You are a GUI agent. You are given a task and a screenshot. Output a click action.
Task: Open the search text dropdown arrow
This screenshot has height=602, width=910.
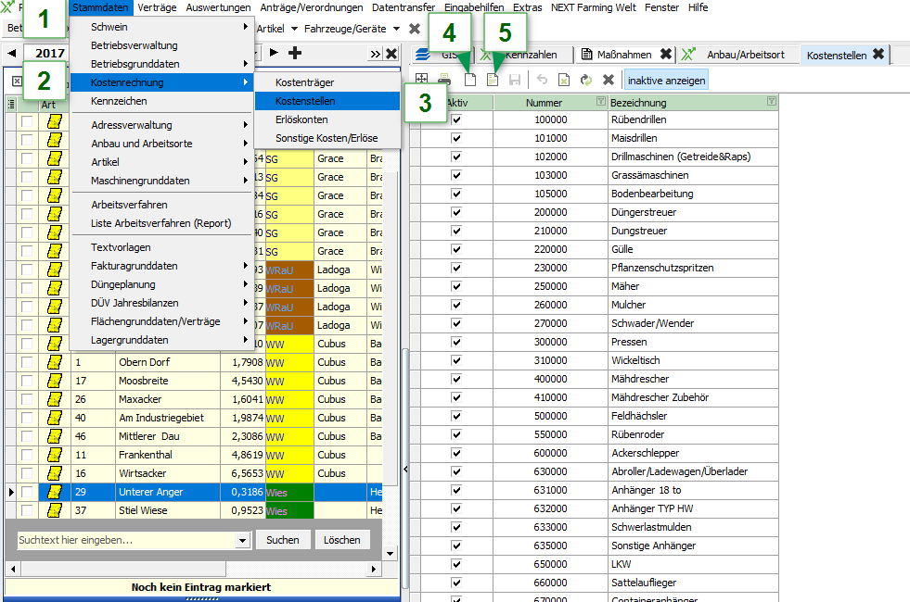(x=243, y=540)
